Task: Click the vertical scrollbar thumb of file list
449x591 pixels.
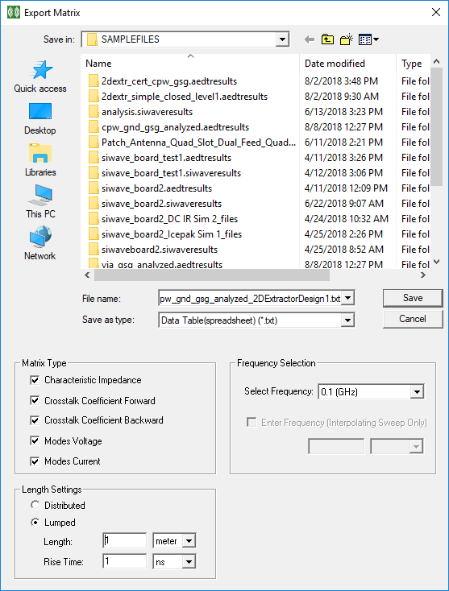Action: click(x=437, y=126)
